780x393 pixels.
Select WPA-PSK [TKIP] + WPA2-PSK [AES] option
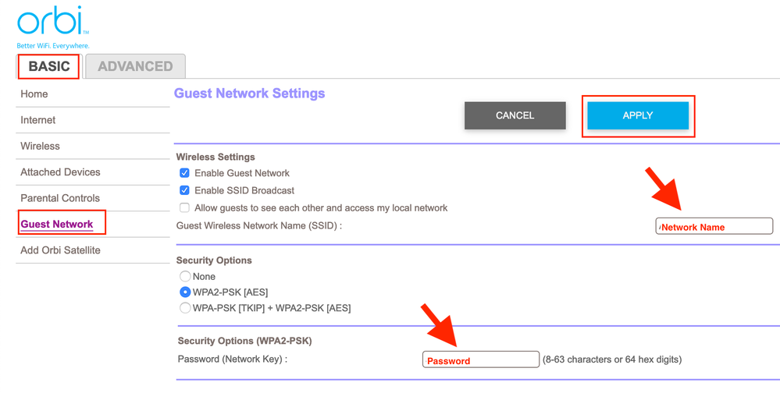185,308
